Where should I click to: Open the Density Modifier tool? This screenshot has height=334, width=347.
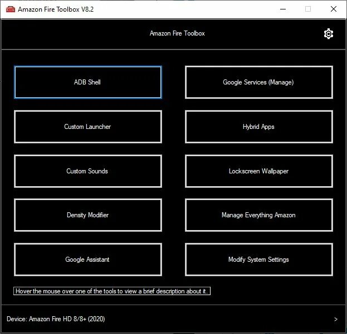88,215
